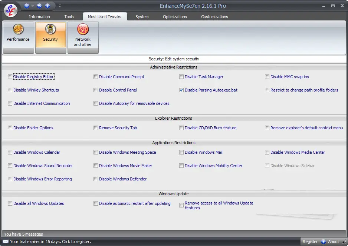Check Disable Folder Options

point(10,128)
